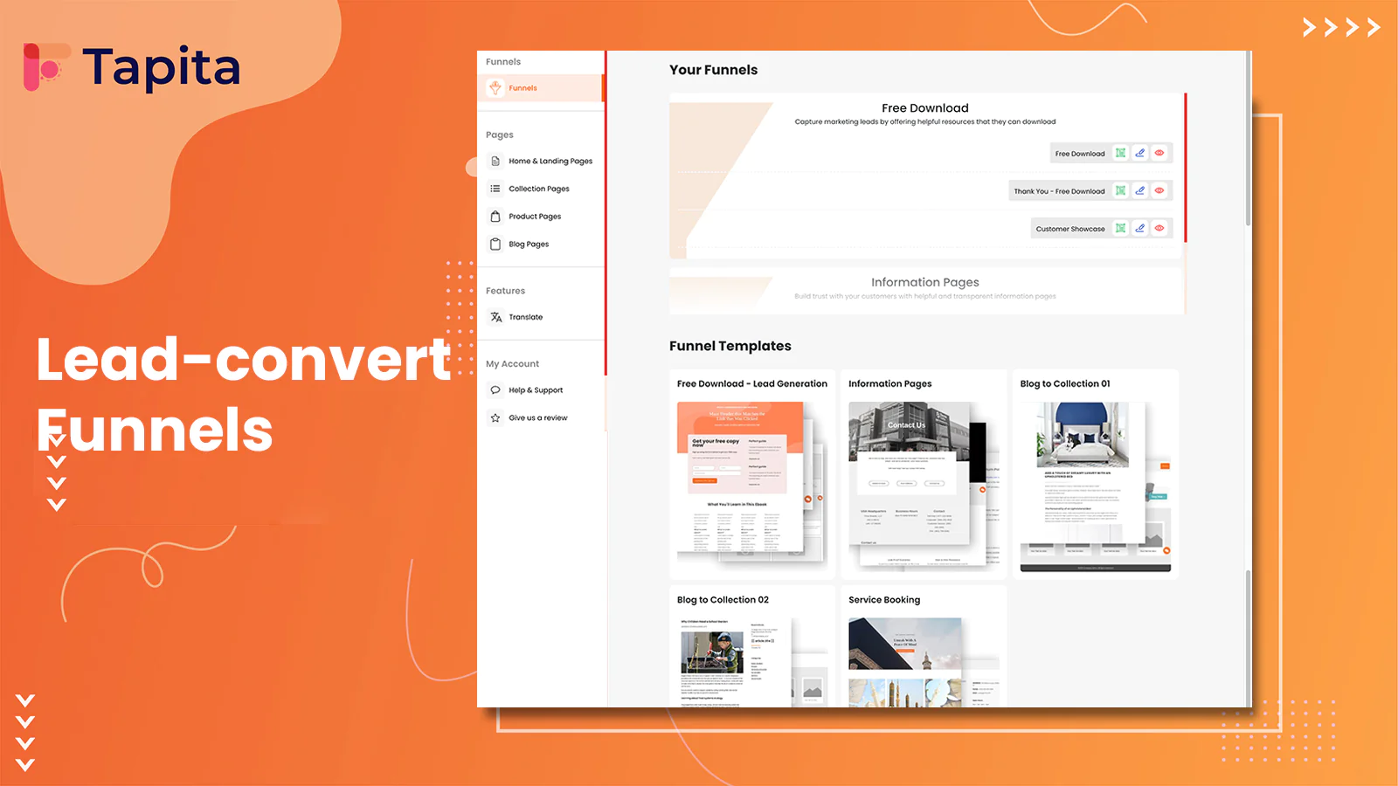Open Translate via its language icon
Viewport: 1398px width, 786px height.
tap(495, 317)
